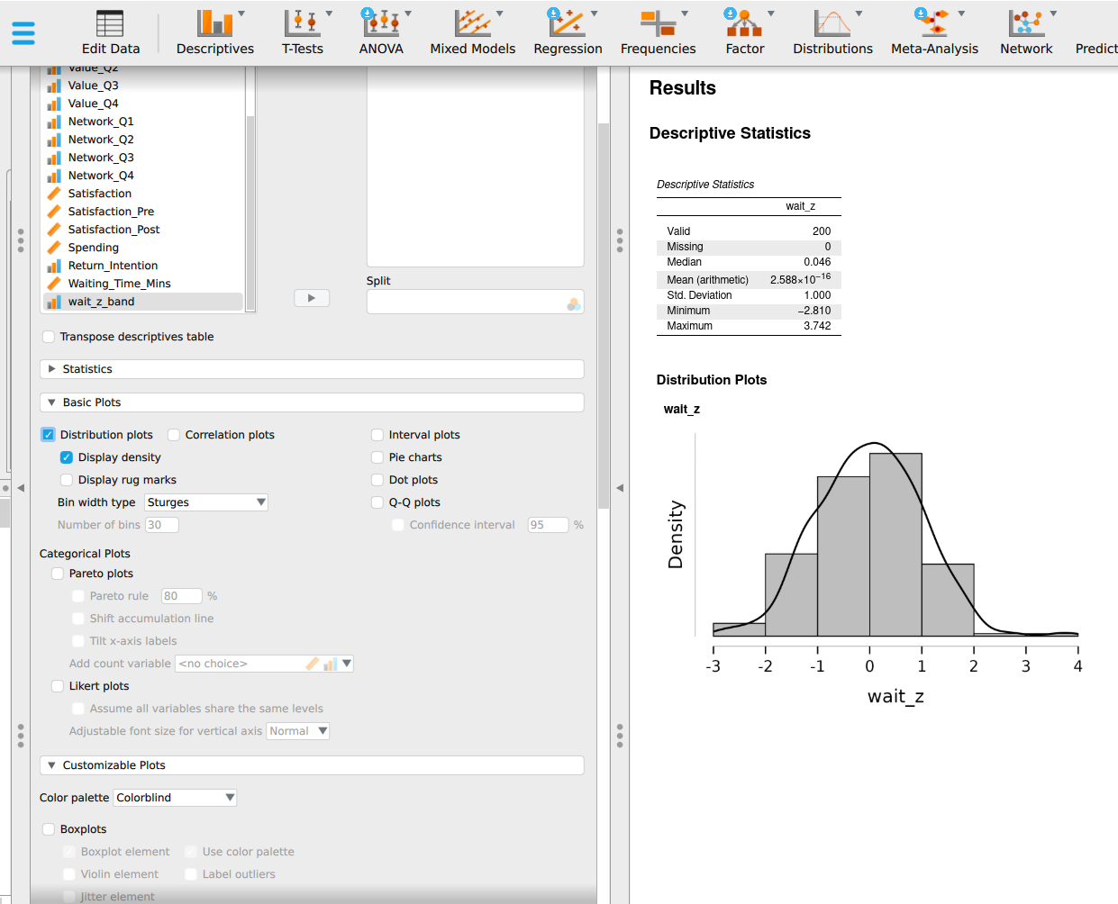Select the Network_Q2 variable
Screen dimensions: 1118x904
pyautogui.click(x=143, y=140)
